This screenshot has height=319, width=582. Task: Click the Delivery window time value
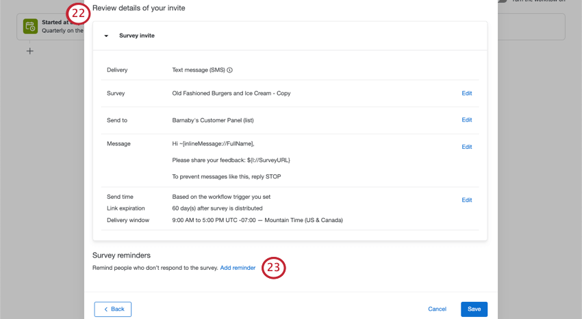coord(257,220)
